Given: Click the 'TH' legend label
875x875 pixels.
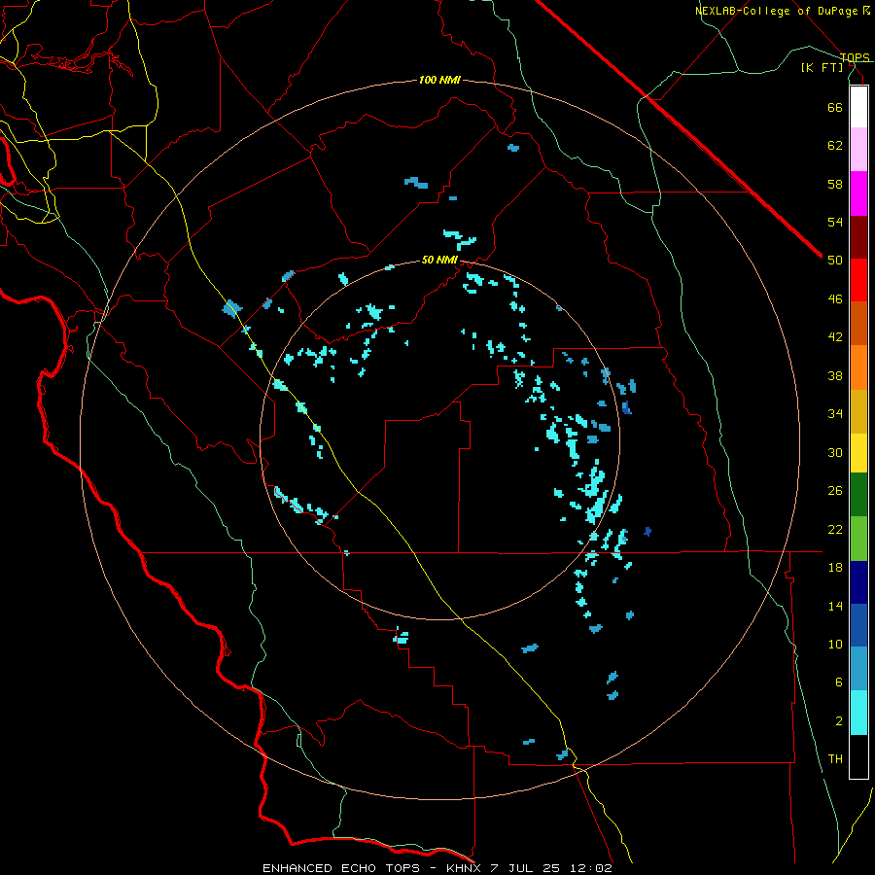Looking at the screenshot, I should 835,759.
